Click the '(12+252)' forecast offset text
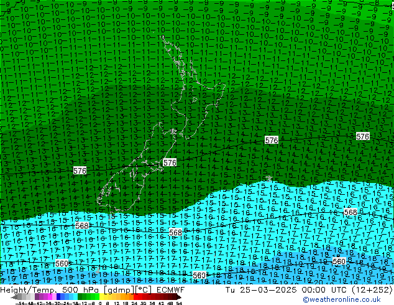The width and height of the screenshot is (394, 305). [372, 290]
